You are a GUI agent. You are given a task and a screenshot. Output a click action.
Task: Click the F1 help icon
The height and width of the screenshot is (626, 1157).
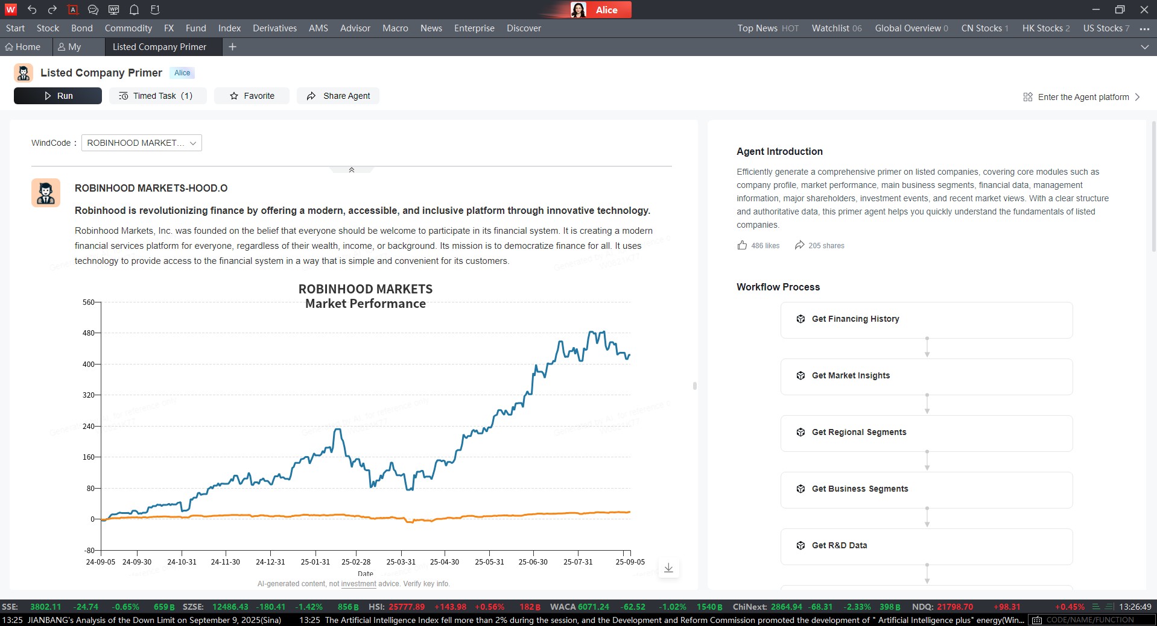point(155,10)
